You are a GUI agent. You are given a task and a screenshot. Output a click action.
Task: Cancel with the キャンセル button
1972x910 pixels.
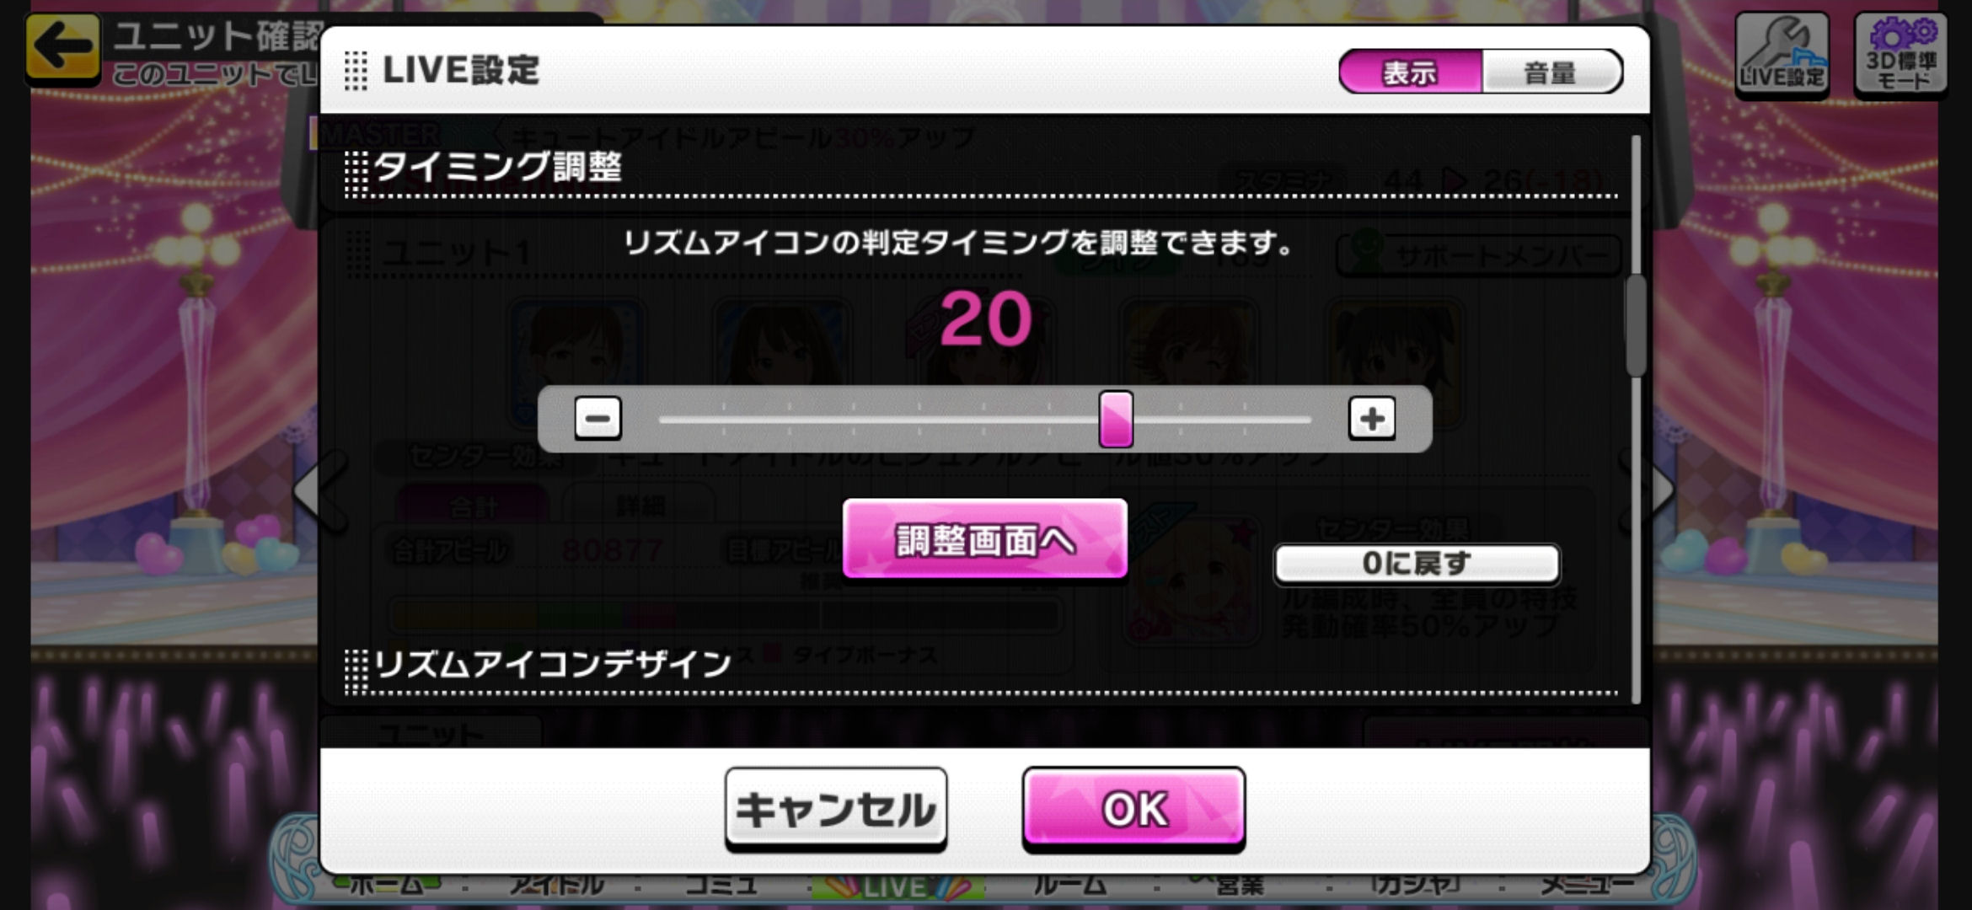pyautogui.click(x=836, y=809)
